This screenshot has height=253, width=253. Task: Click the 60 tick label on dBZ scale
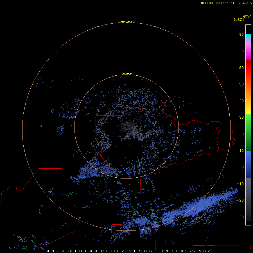tap(241, 67)
